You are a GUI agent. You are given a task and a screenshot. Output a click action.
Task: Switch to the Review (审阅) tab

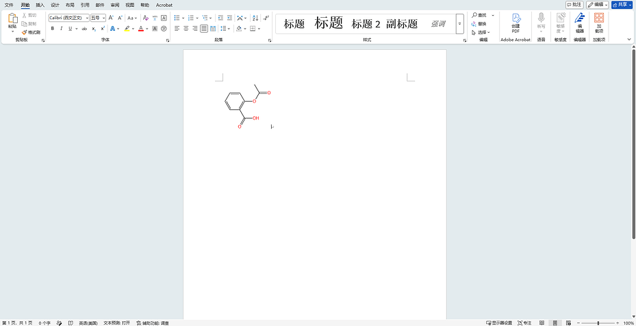[115, 5]
